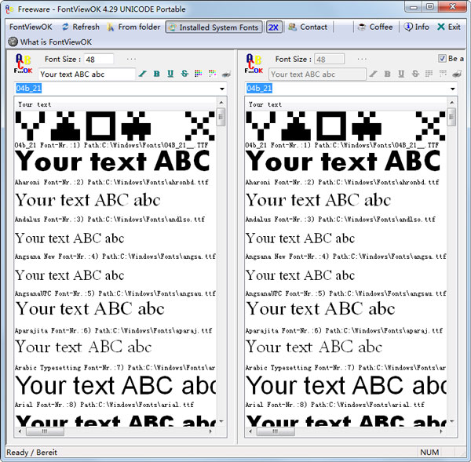Click left list horizontal scrollbar thumb
This screenshot has width=471, height=462.
[45, 431]
